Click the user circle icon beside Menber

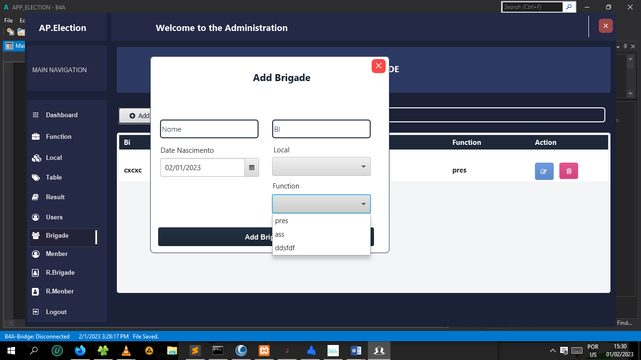point(35,254)
